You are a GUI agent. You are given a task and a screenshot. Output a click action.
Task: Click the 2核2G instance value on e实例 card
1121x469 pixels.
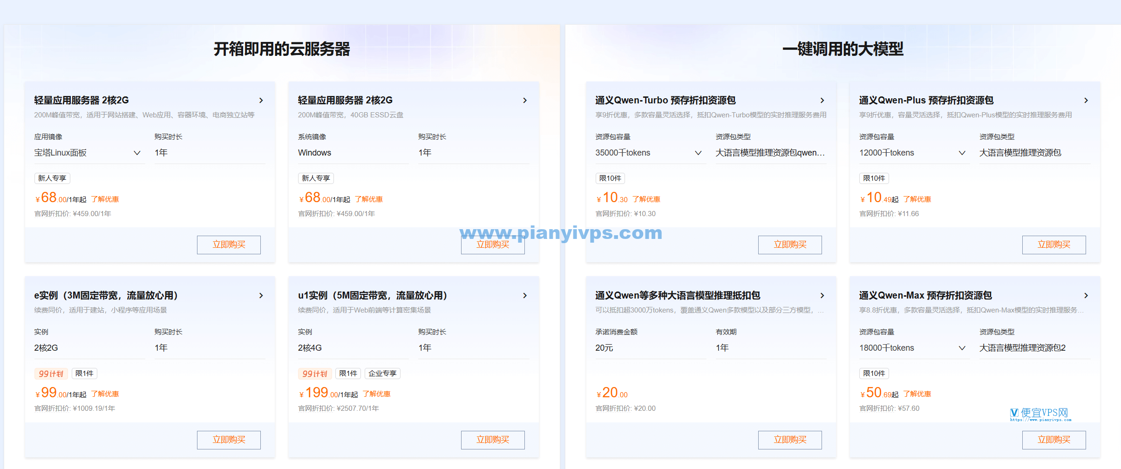coord(46,348)
